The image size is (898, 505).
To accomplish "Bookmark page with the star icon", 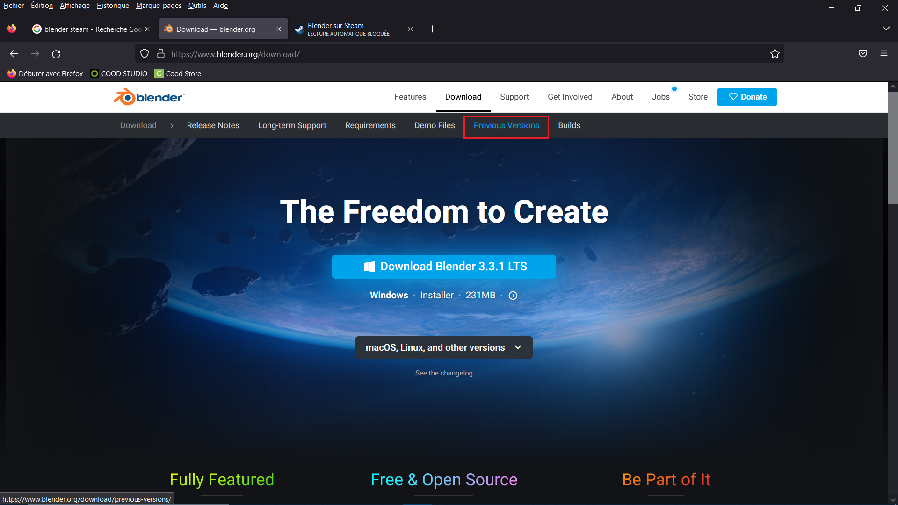I will 775,54.
